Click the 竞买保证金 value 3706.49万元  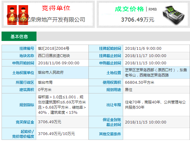(x=50, y=122)
